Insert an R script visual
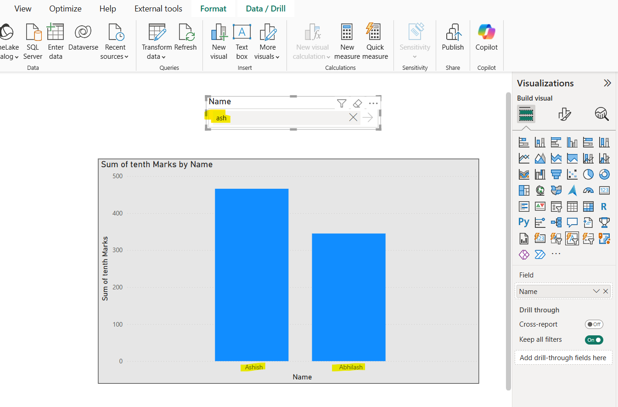This screenshot has height=407, width=618. tap(604, 206)
